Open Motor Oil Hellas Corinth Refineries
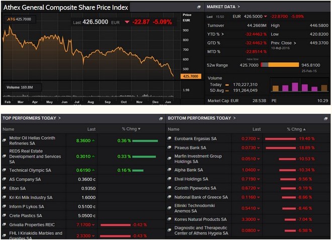This screenshot has width=332, height=240. (x=32, y=140)
